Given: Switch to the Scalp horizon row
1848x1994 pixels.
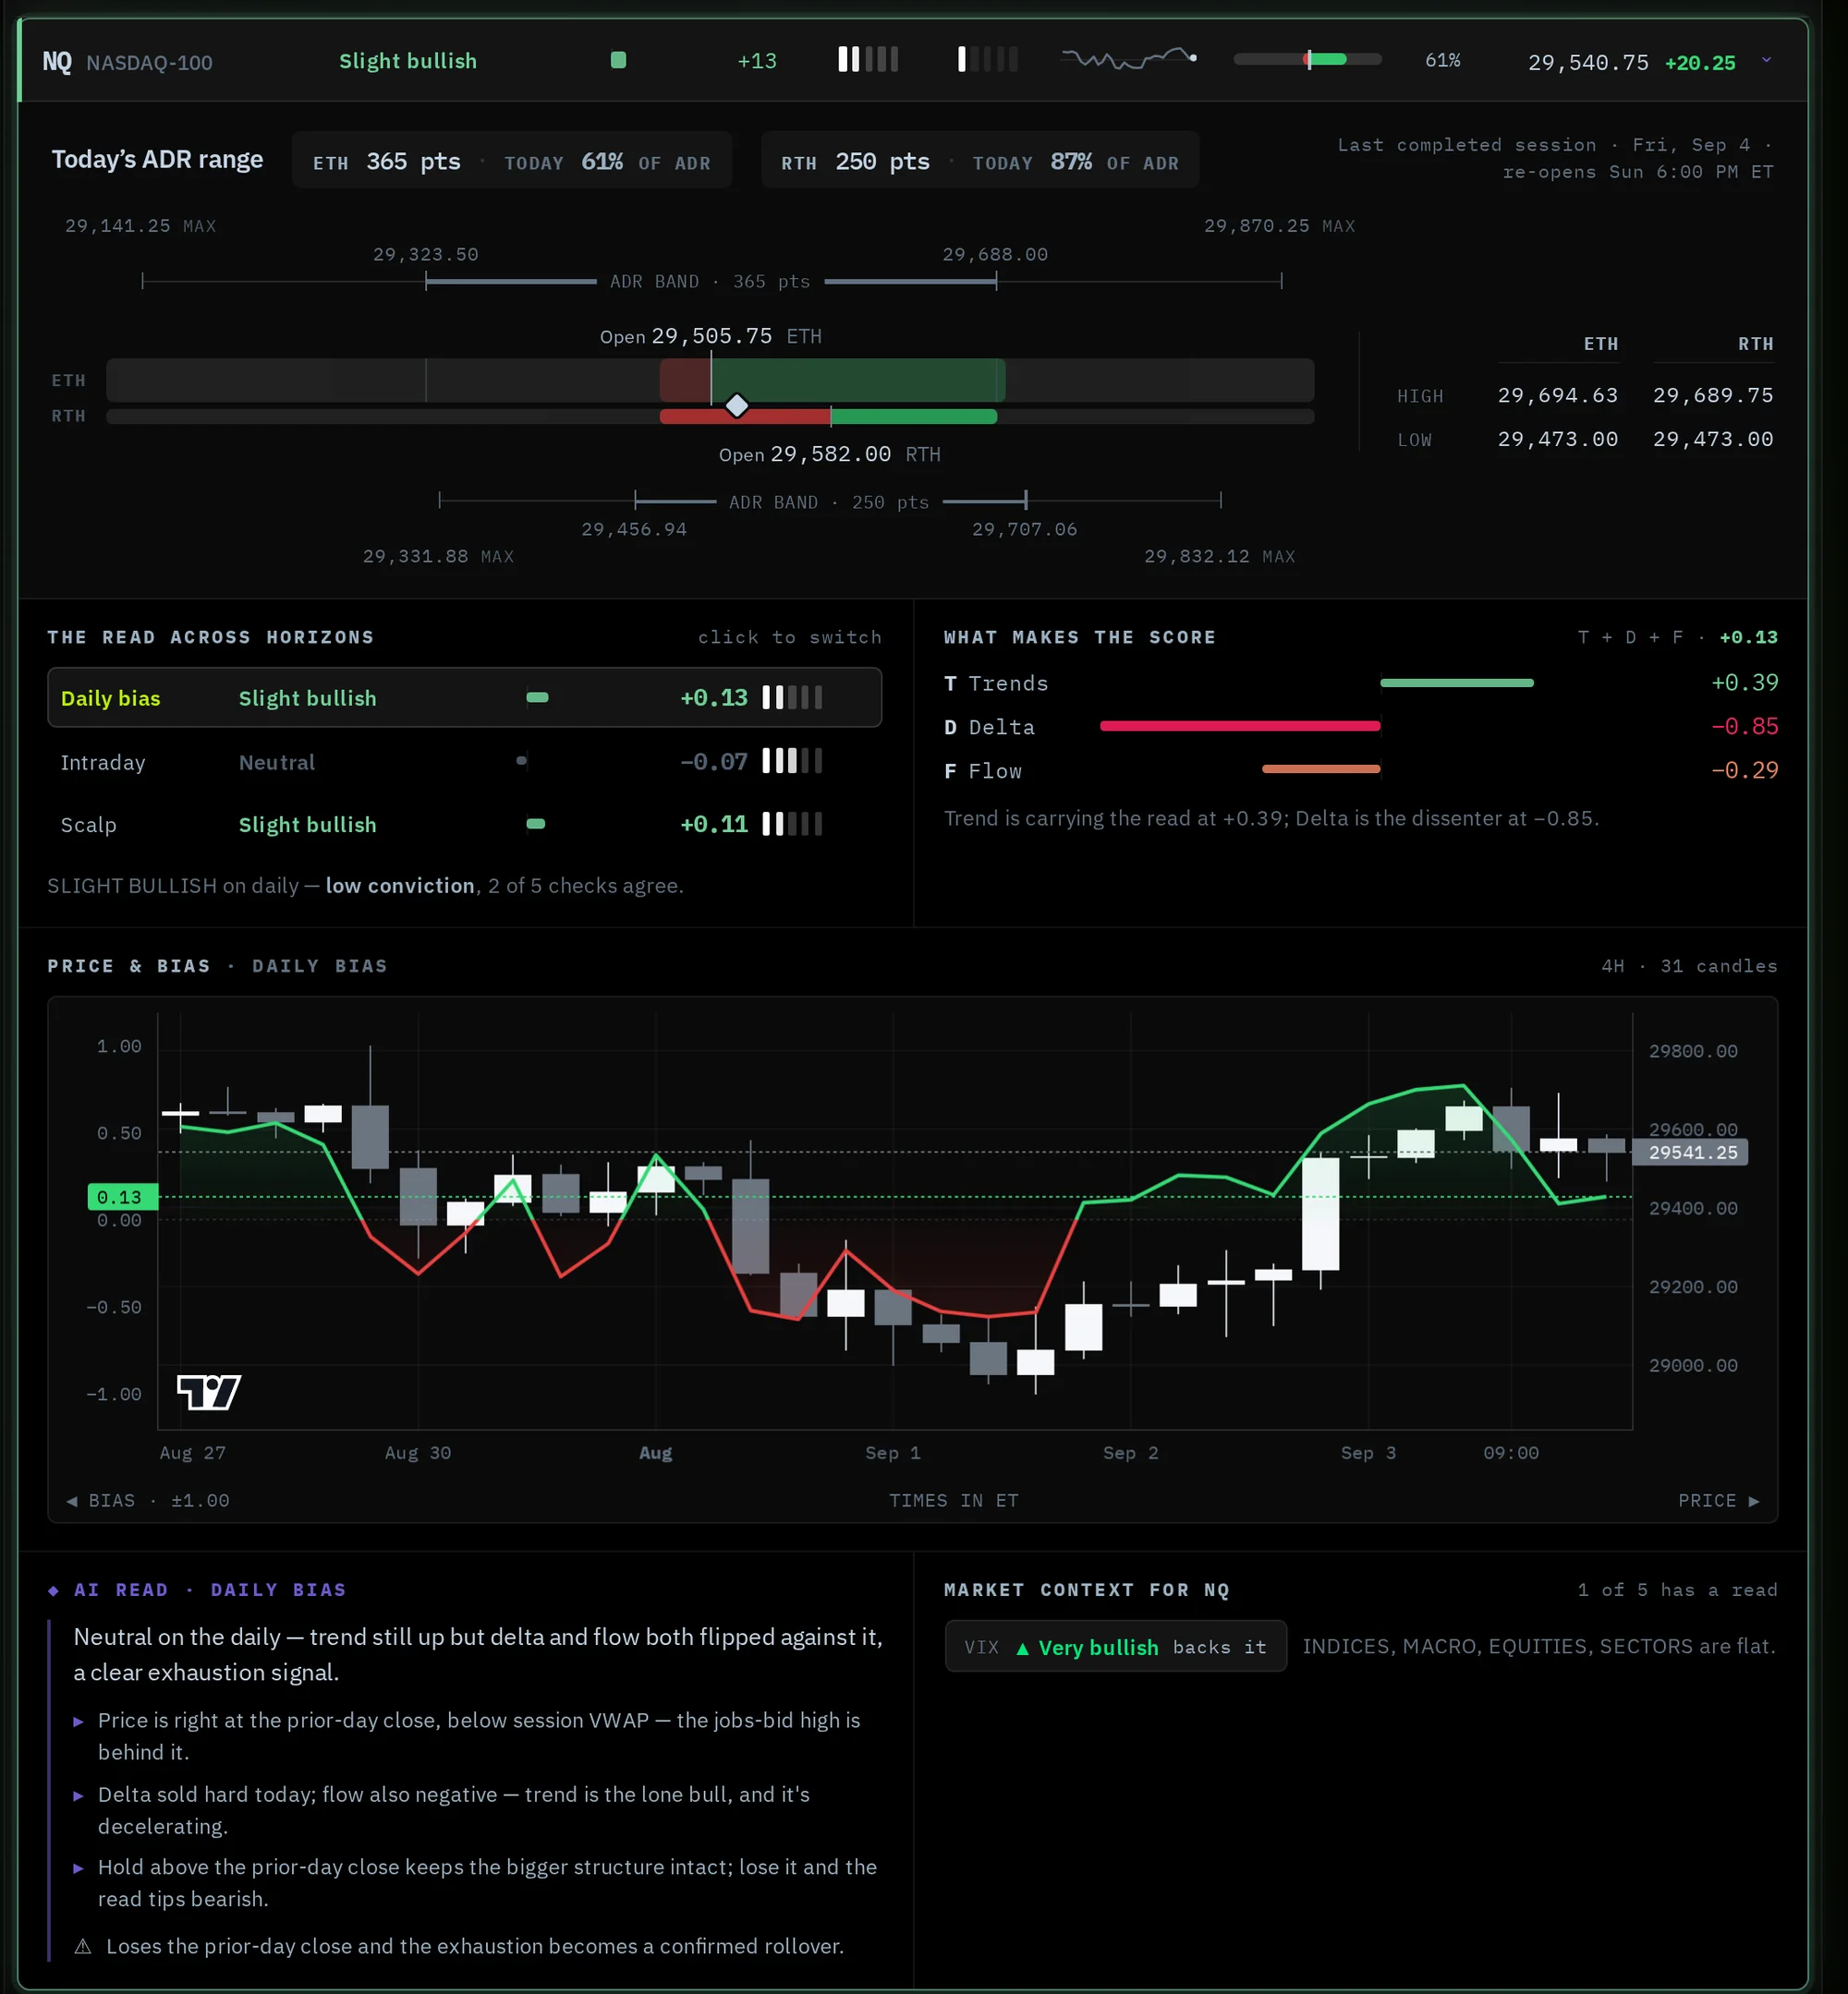Looking at the screenshot, I should tap(464, 824).
